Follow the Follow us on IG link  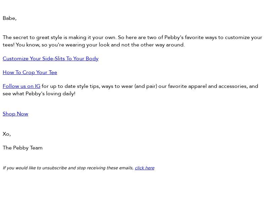(x=22, y=86)
